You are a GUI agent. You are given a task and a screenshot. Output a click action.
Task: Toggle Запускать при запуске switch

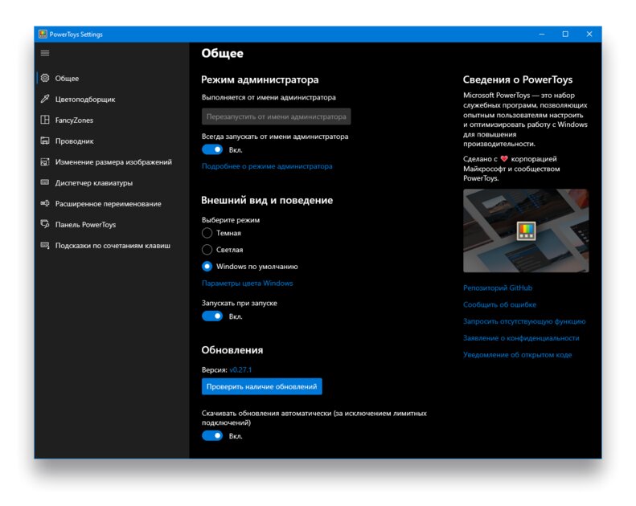click(x=212, y=316)
